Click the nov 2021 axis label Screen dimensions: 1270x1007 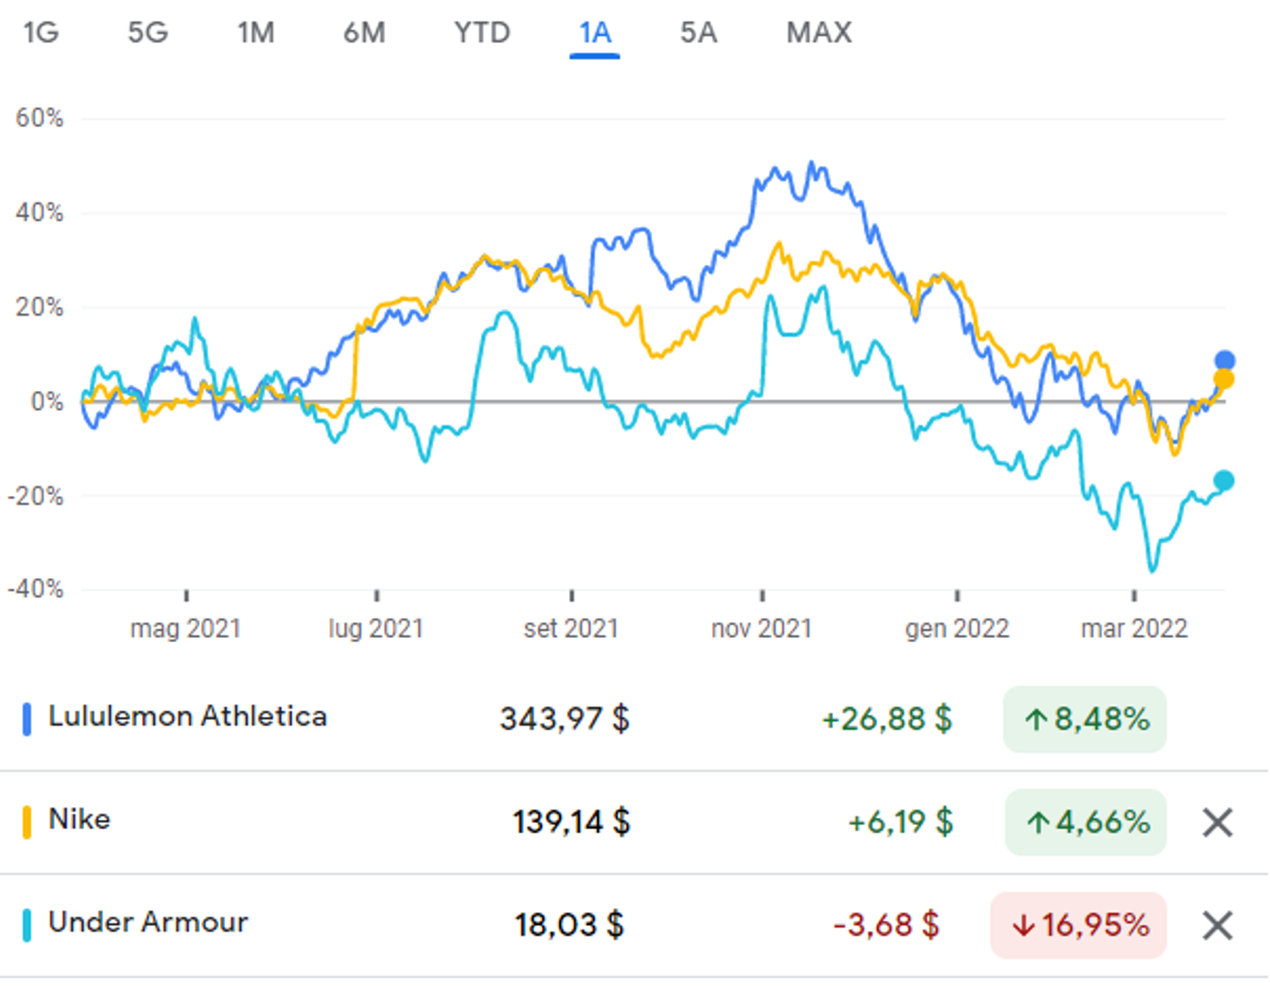coord(762,629)
